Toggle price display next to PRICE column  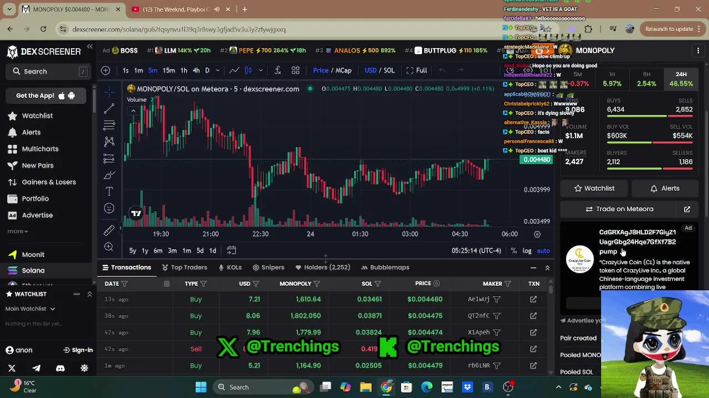pos(436,284)
